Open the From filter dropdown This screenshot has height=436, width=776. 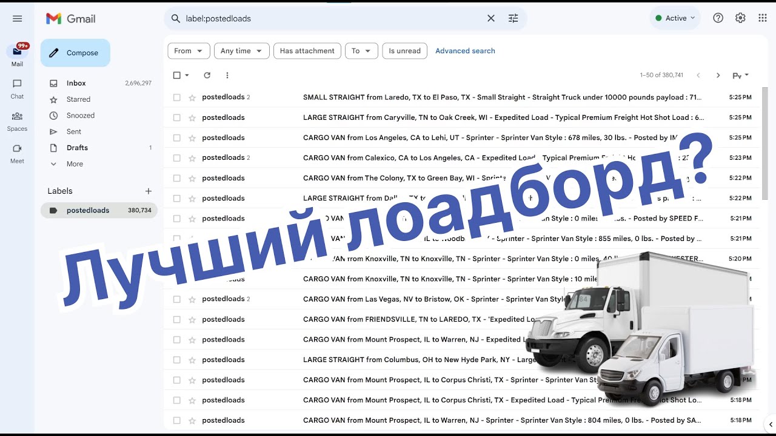click(x=189, y=51)
